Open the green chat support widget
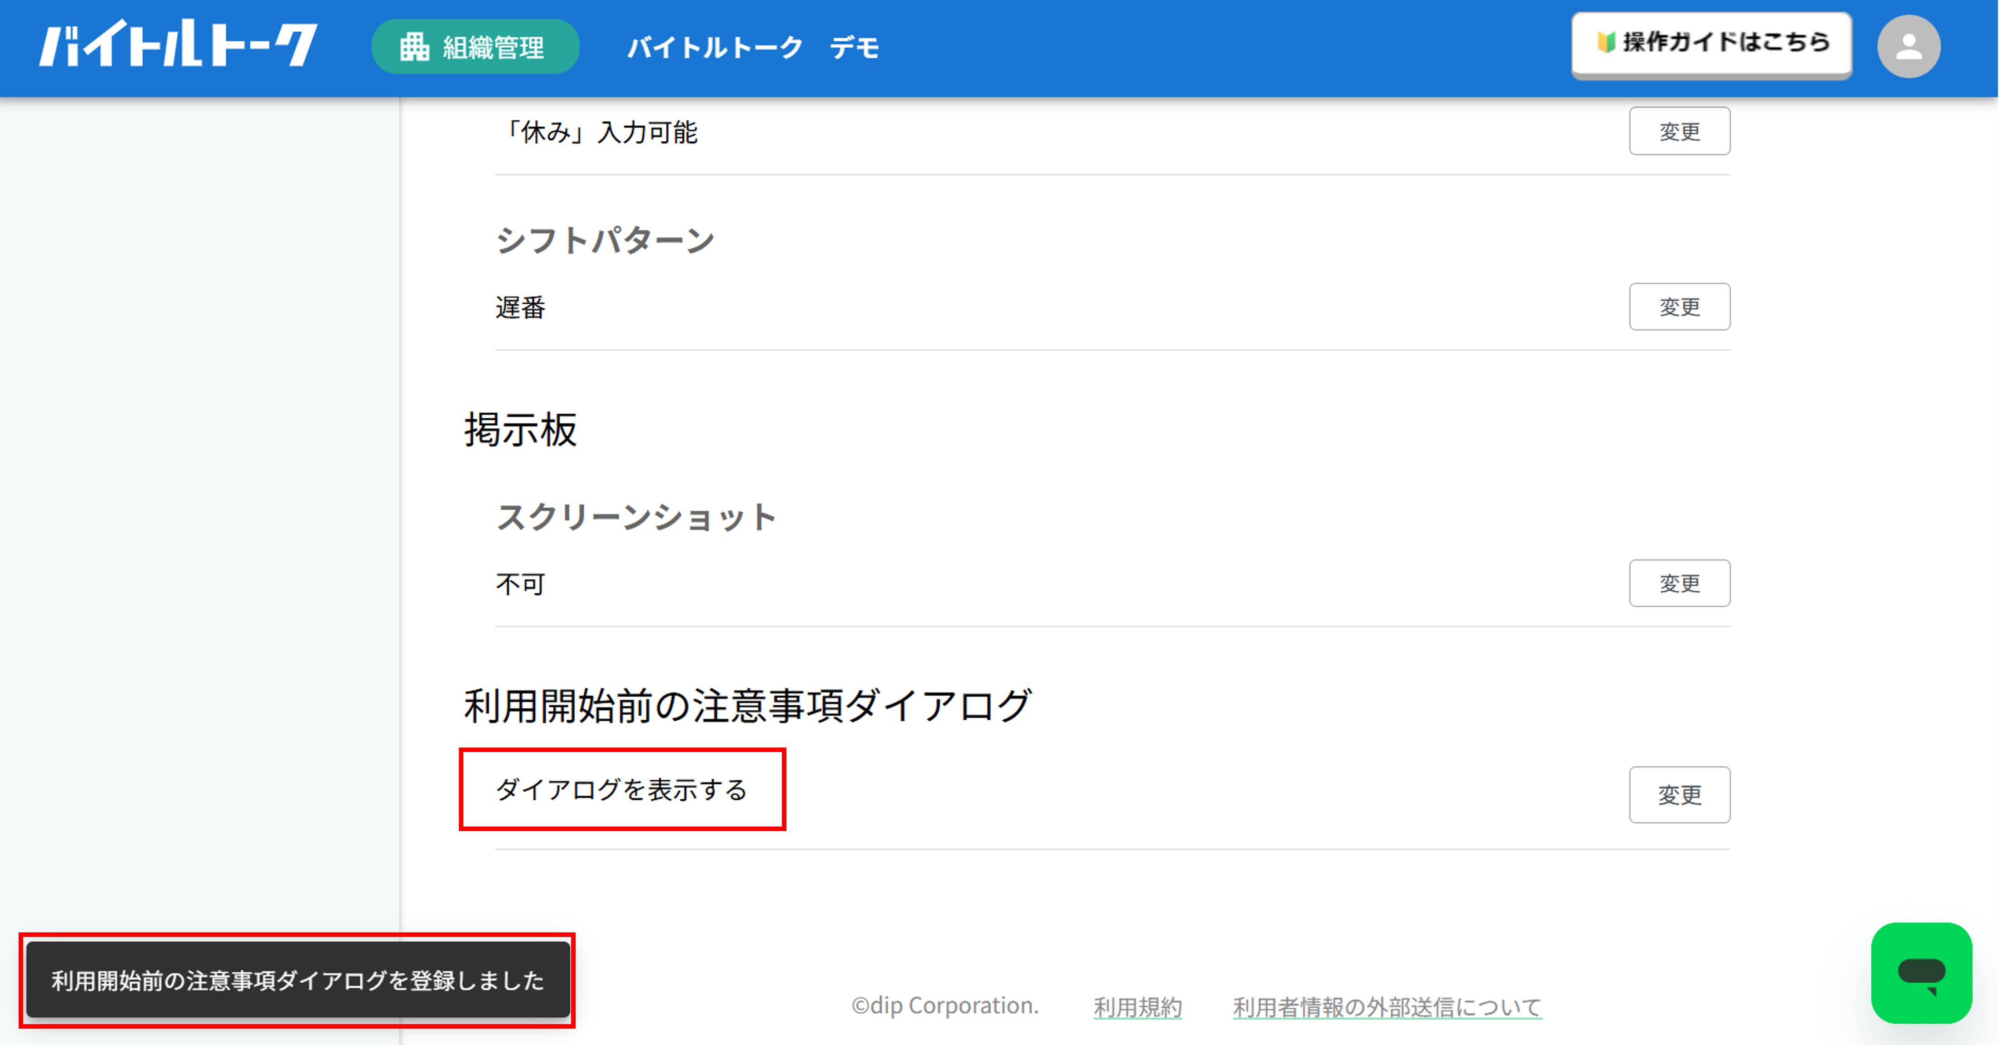The height and width of the screenshot is (1045, 1999). [x=1921, y=973]
